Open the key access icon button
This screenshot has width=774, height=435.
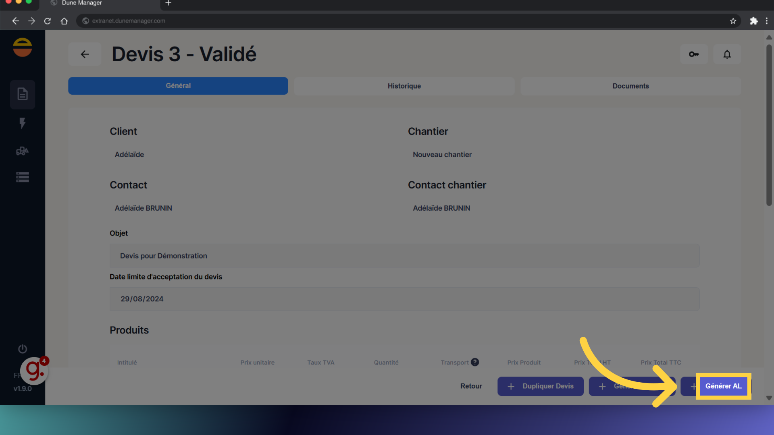pyautogui.click(x=694, y=54)
